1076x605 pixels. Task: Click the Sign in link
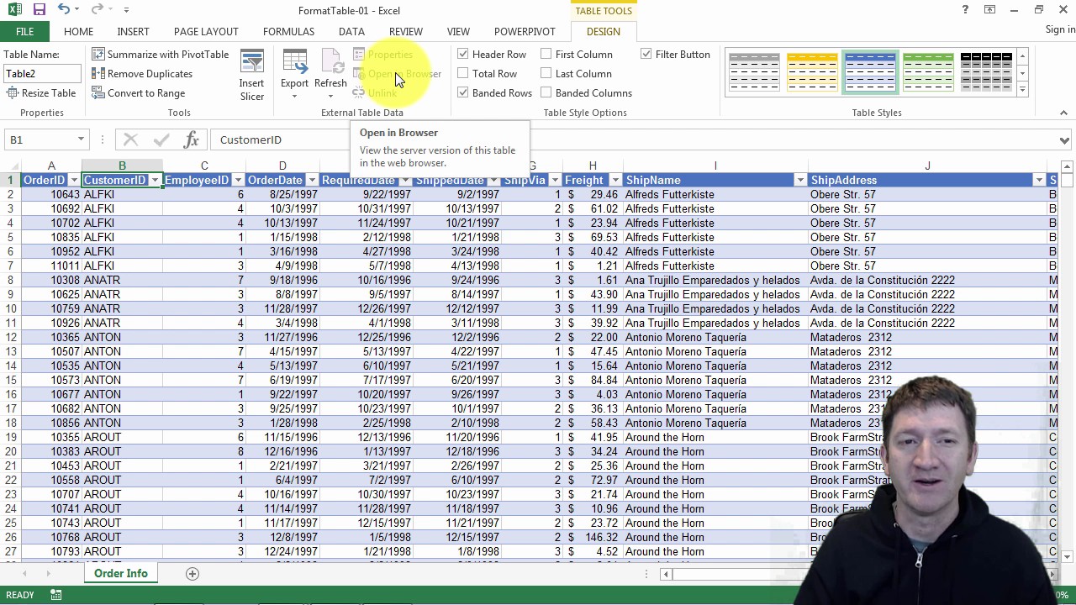(x=1060, y=29)
